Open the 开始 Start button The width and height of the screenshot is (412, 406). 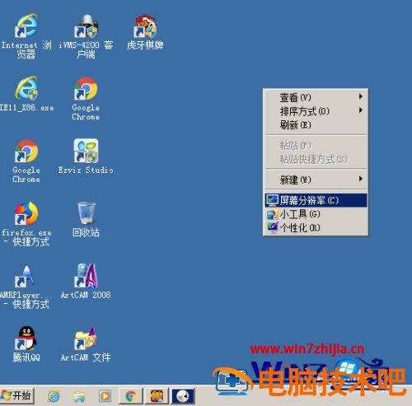click(x=17, y=396)
